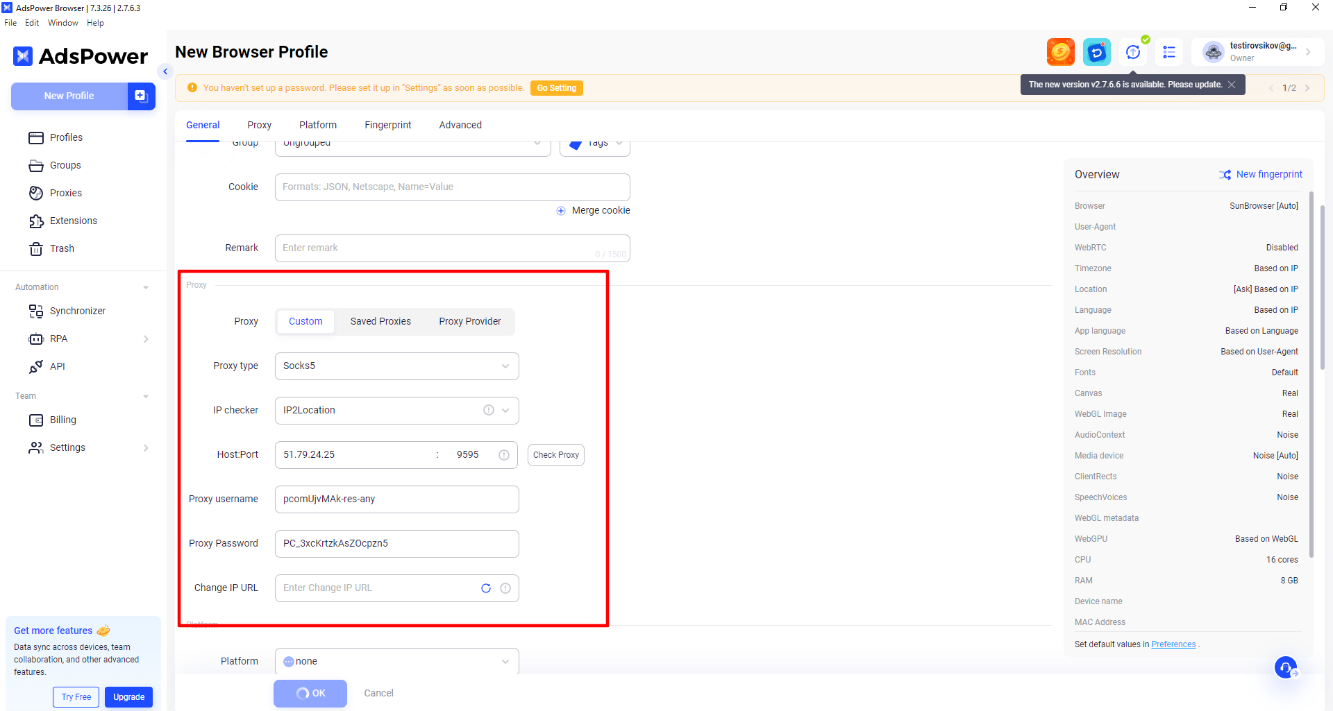1333x711 pixels.
Task: Click the Check Proxy button
Action: [555, 455]
